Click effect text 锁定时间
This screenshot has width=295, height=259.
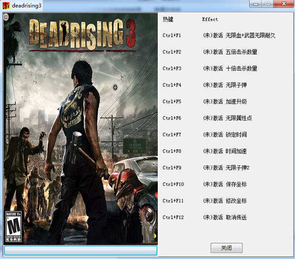[236, 134]
